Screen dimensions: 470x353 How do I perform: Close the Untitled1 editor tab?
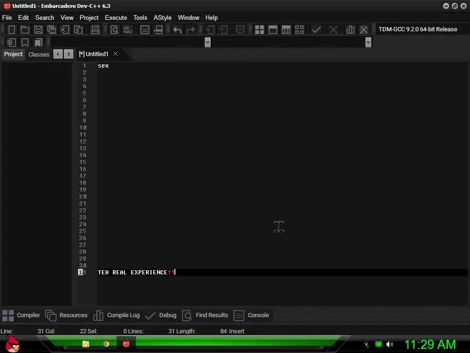click(115, 54)
